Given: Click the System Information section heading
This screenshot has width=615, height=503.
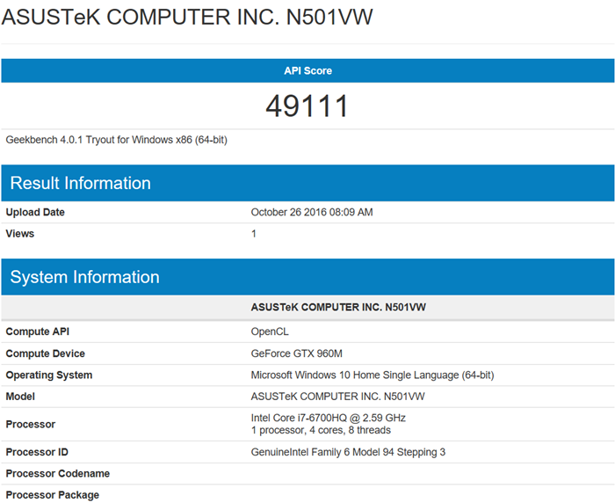Looking at the screenshot, I should point(84,277).
